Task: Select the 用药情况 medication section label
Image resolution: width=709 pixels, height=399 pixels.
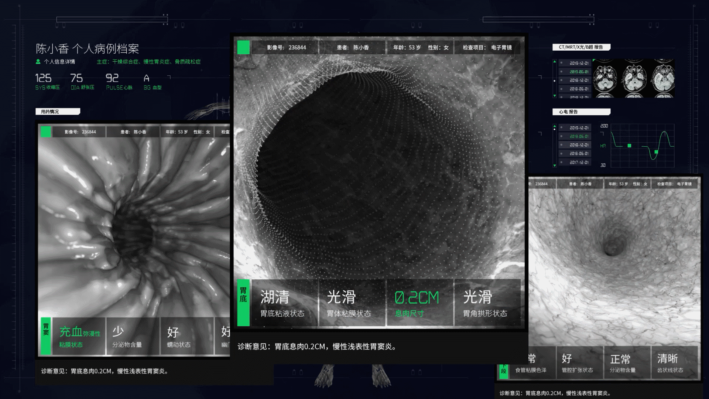Action: 58,112
